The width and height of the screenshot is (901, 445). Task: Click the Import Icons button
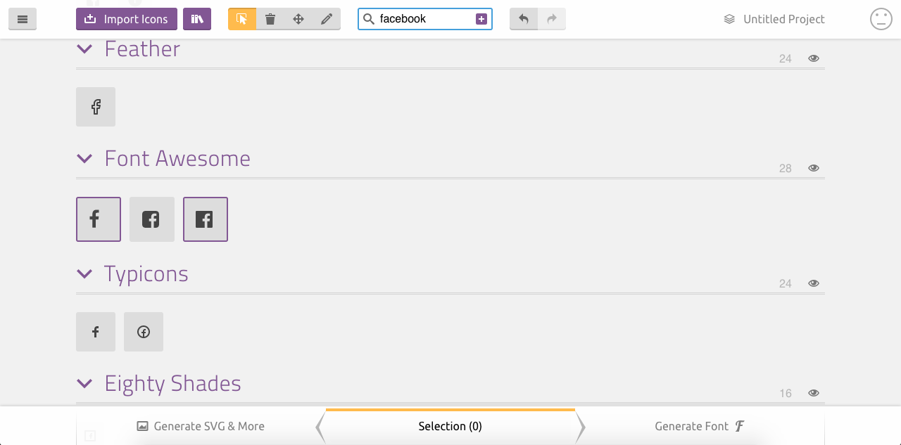(126, 19)
